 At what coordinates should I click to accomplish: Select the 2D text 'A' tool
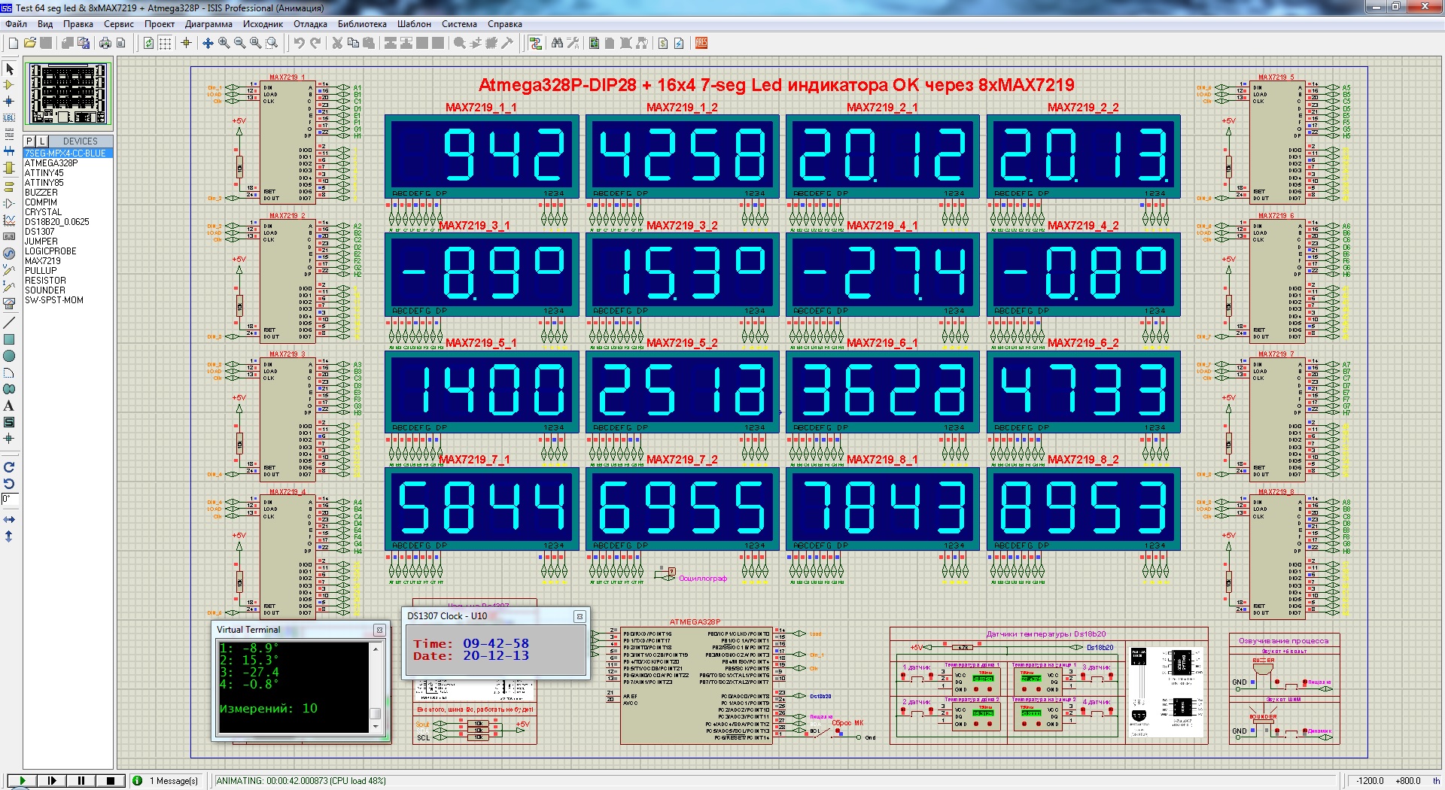pos(9,406)
